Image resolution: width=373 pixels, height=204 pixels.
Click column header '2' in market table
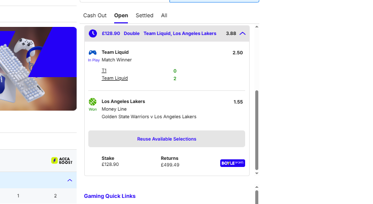(x=55, y=196)
